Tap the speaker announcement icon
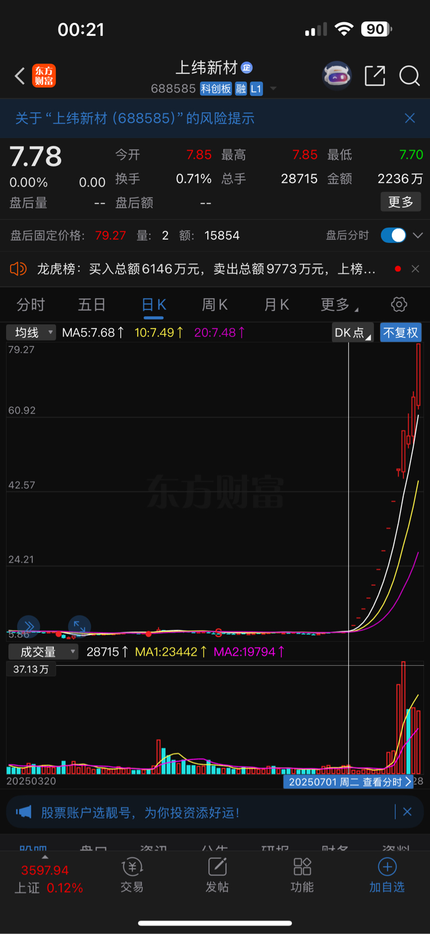Screen dimensions: 430x934 tap(18, 269)
